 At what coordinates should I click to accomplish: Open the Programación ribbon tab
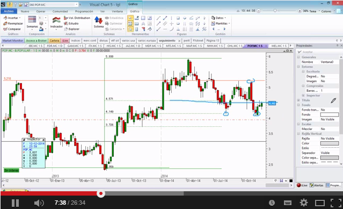tap(84, 11)
